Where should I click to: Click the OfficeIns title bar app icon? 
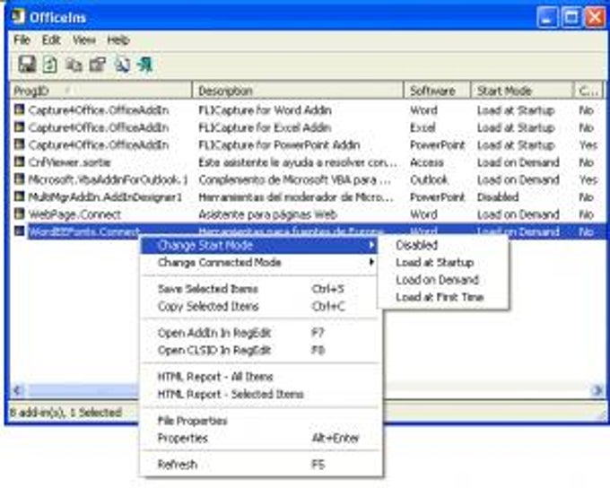(x=18, y=17)
